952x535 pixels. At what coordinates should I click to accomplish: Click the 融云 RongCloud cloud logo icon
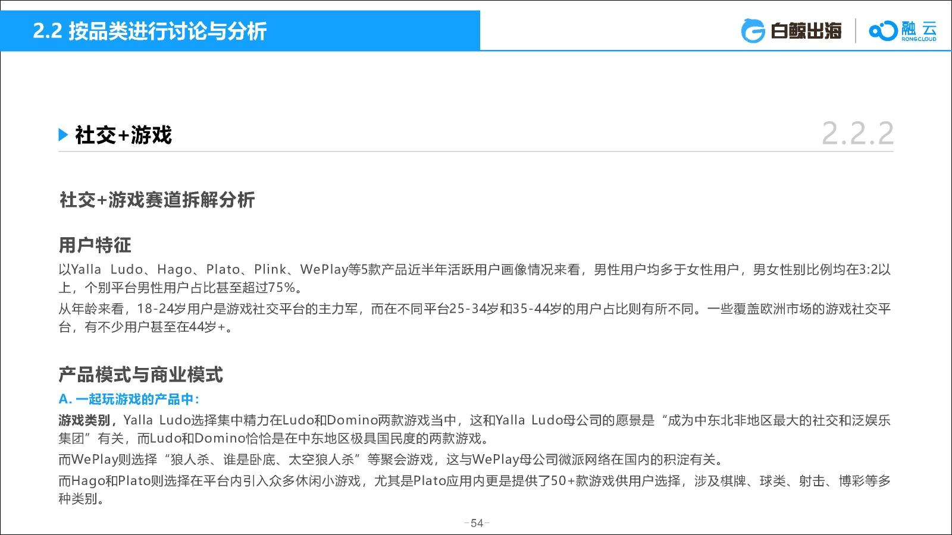pos(882,31)
